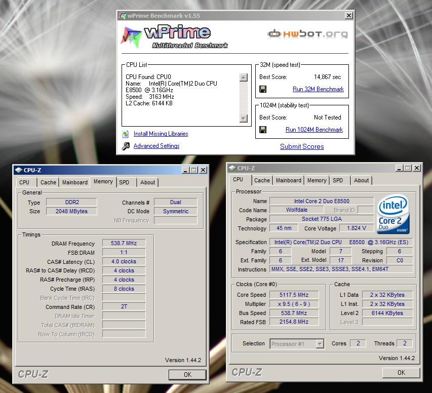This screenshot has height=393, width=432.
Task: Click the Intel Core 2 Duo badge
Action: pyautogui.click(x=393, y=214)
